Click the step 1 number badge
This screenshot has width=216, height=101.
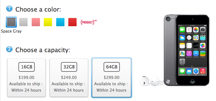(9, 9)
